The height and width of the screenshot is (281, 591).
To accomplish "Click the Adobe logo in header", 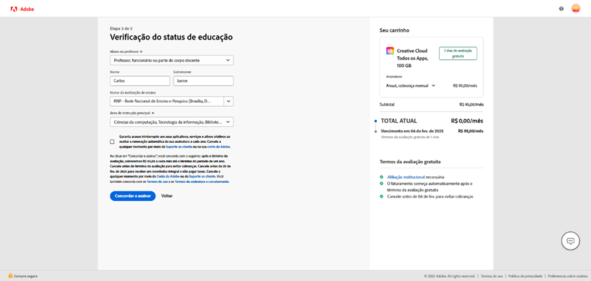I will 22,9.
